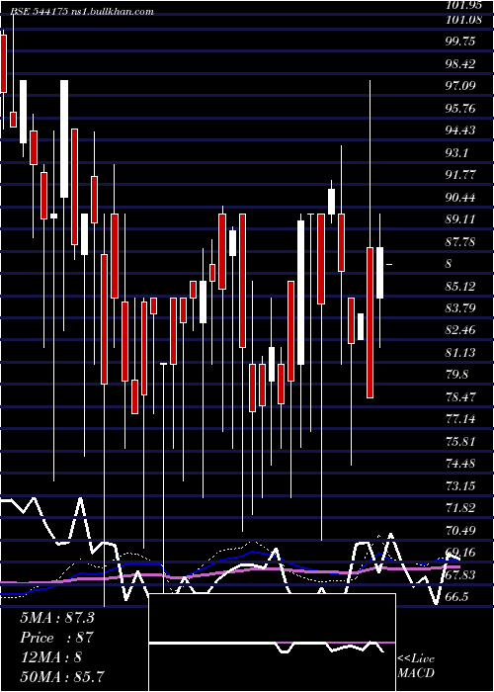Click the 12MA : 8 readout
494x692 pixels.
(50, 657)
